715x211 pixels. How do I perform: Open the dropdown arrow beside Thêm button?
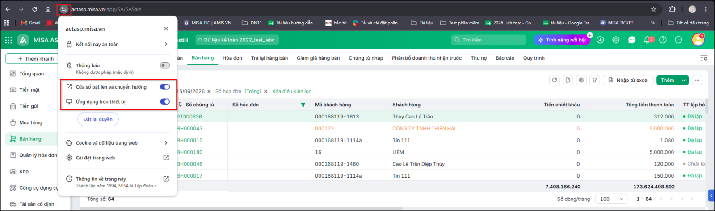pos(683,80)
